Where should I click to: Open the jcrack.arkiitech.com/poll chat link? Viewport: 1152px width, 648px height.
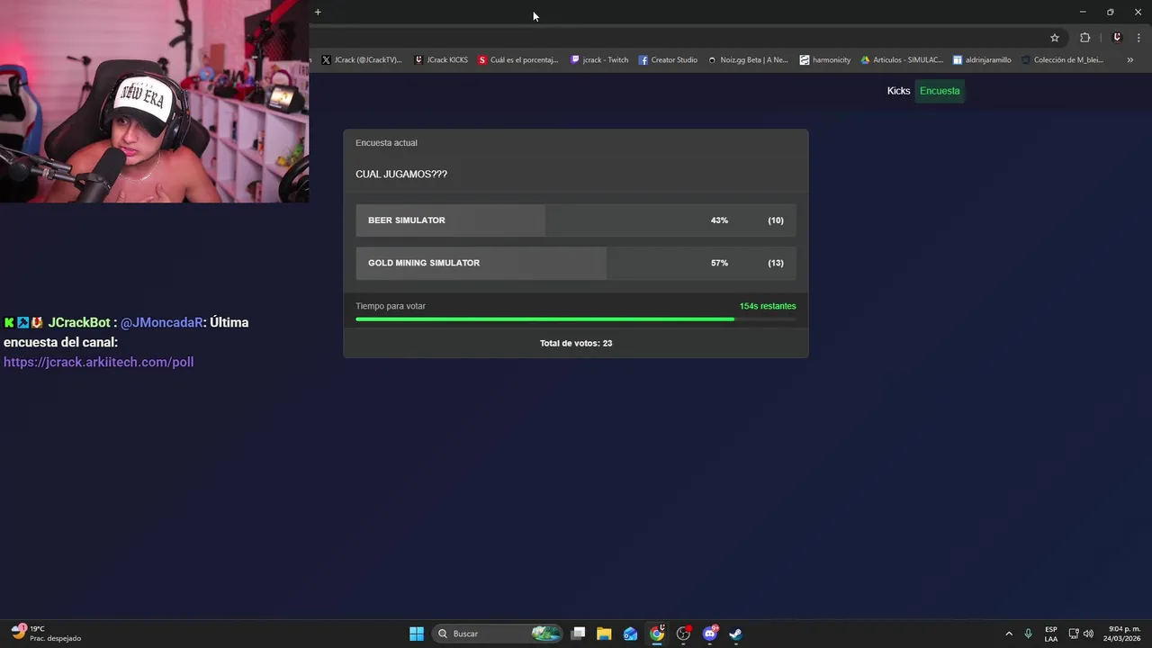coord(99,362)
